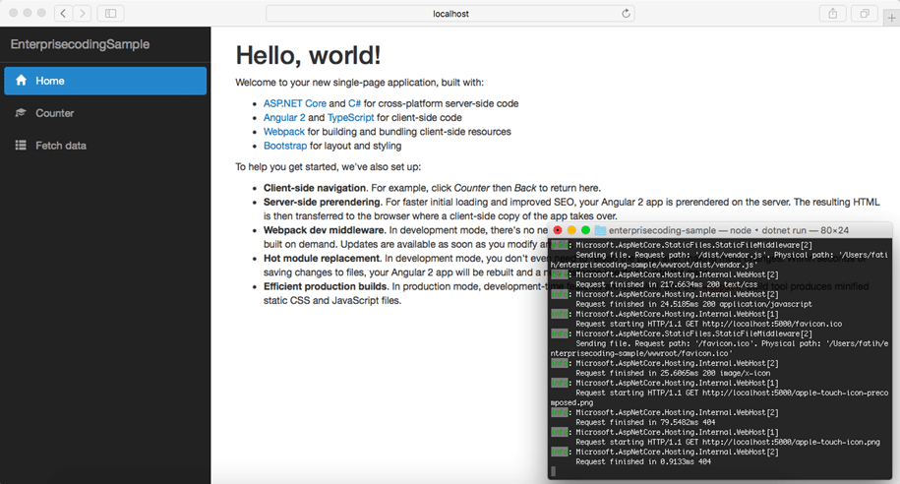Minimize the terminal with yellow button
Viewport: 900px width, 484px height.
pyautogui.click(x=571, y=230)
